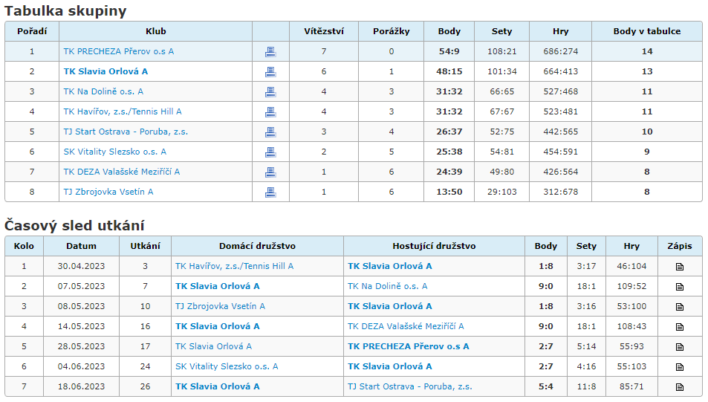Open TJ Zbrojovka Vsetín A in standings table
This screenshot has width=708, height=402.
click(108, 192)
